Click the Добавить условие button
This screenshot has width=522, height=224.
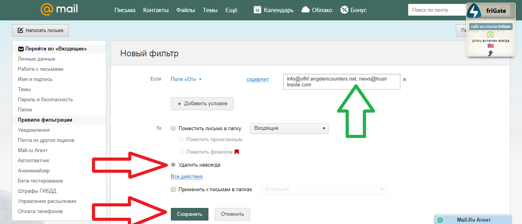(202, 104)
